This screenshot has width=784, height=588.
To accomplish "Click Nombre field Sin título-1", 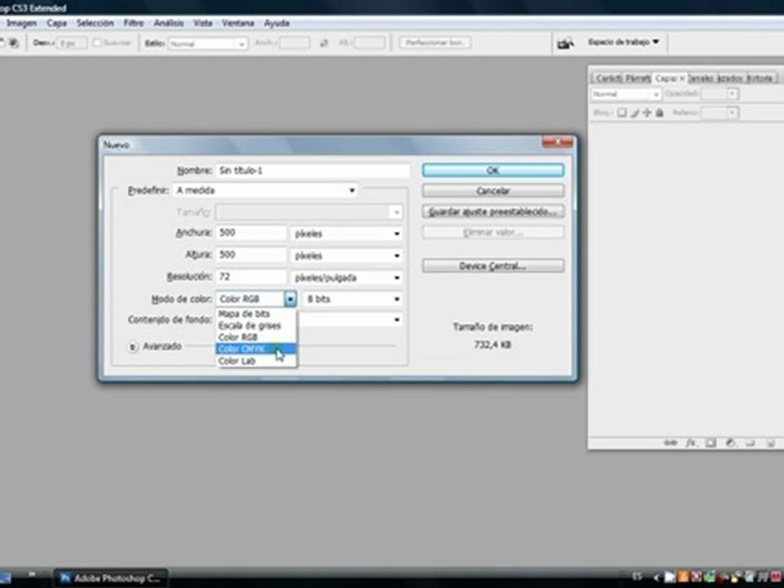I will (x=313, y=171).
